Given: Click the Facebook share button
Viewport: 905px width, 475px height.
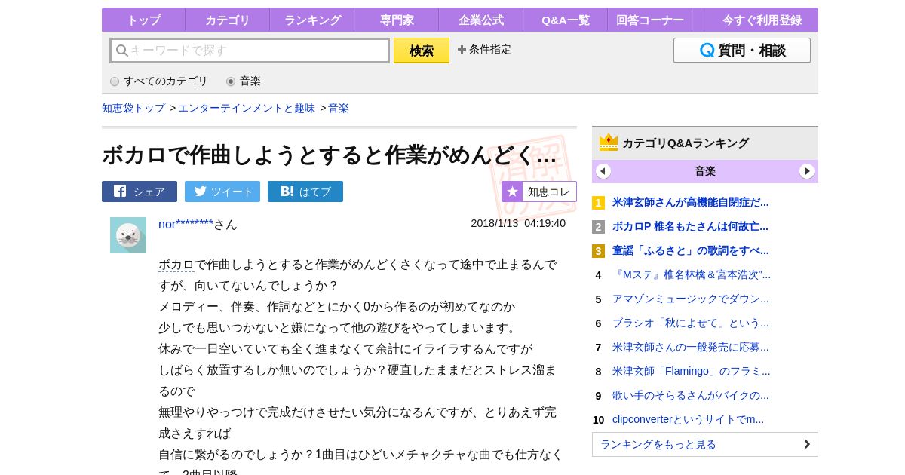Looking at the screenshot, I should (x=140, y=192).
